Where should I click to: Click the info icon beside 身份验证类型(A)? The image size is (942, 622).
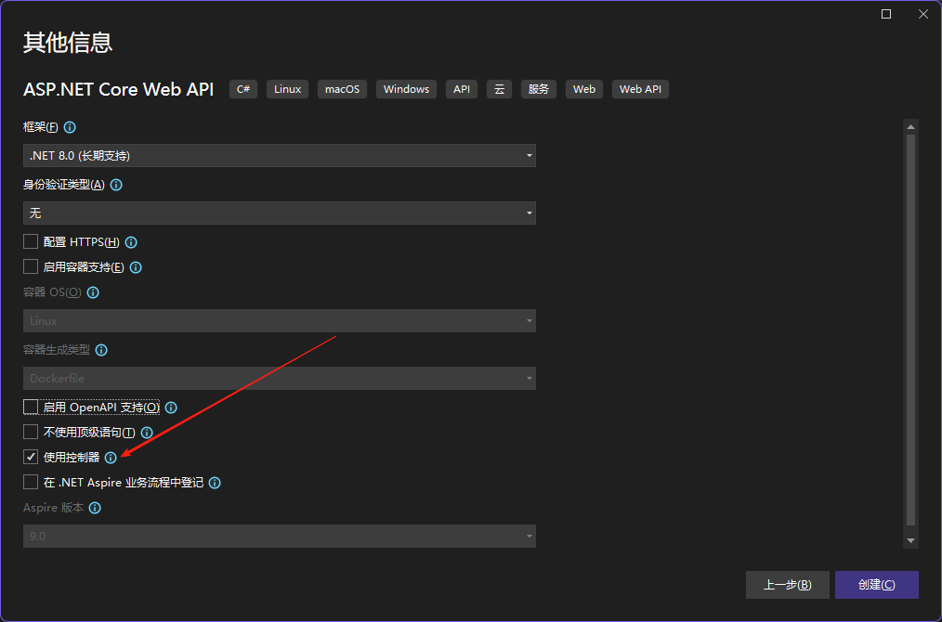[x=116, y=185]
